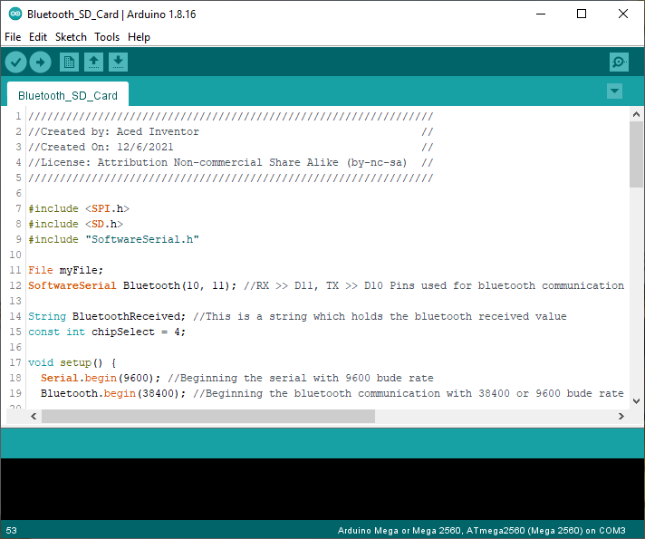Click the 'void setup() {' line
The height and width of the screenshot is (539, 645).
[x=72, y=363]
